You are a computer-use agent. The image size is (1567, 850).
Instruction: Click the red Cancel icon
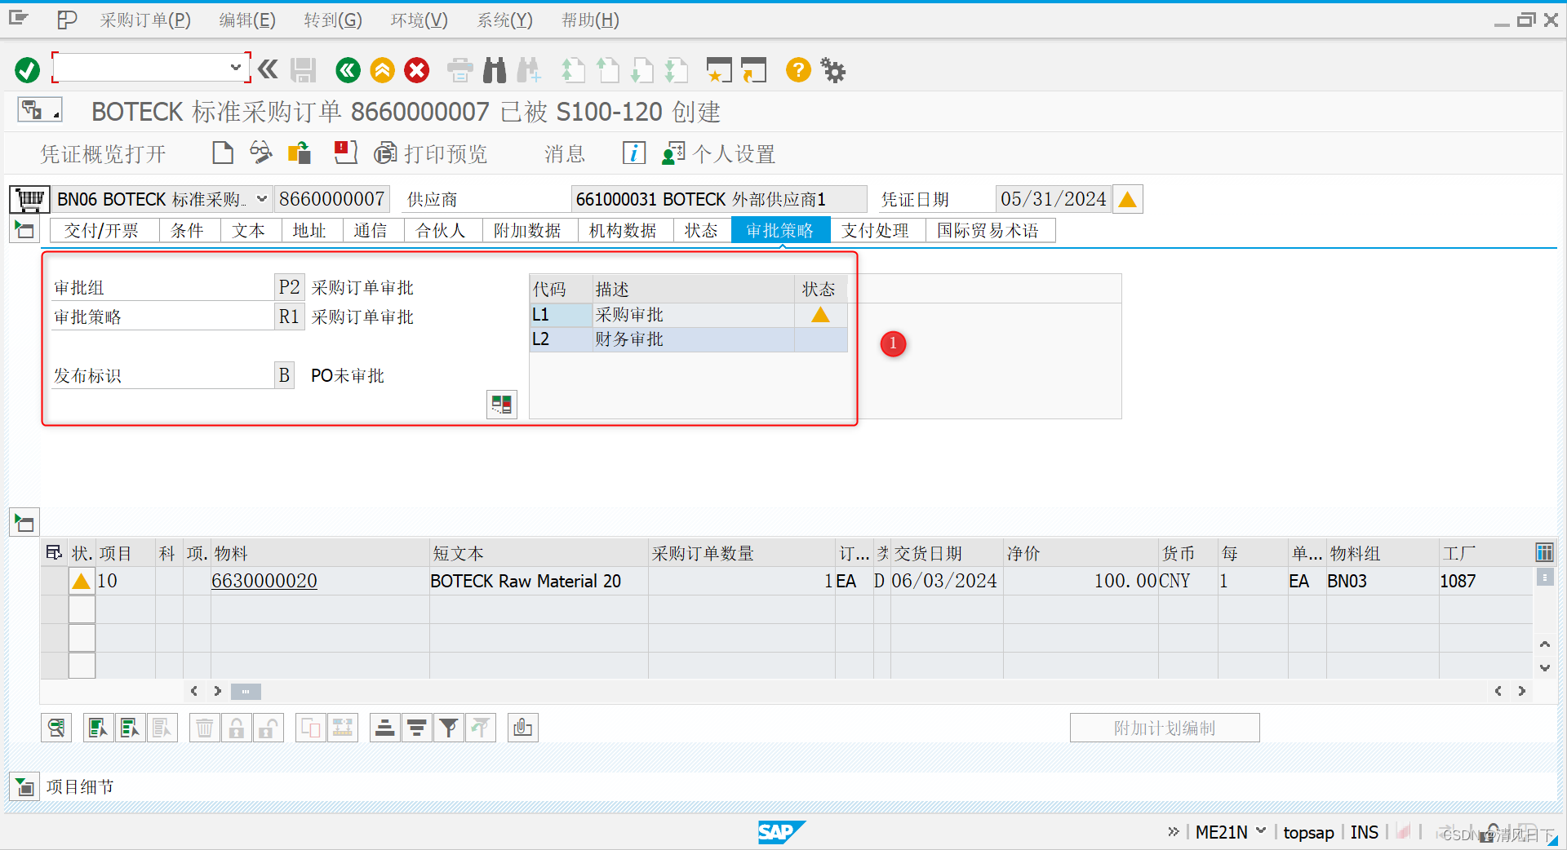(x=416, y=70)
